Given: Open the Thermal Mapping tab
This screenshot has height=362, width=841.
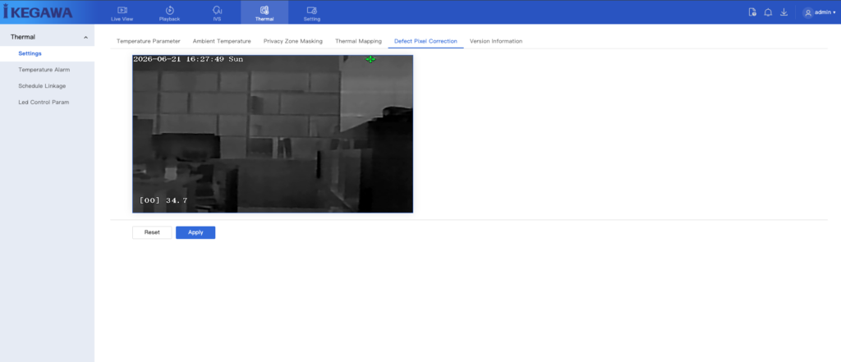Looking at the screenshot, I should [x=358, y=41].
